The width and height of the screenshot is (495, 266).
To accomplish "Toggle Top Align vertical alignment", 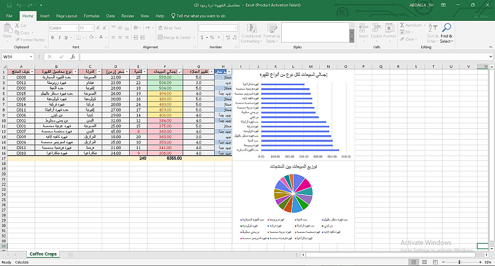I will click(113, 28).
